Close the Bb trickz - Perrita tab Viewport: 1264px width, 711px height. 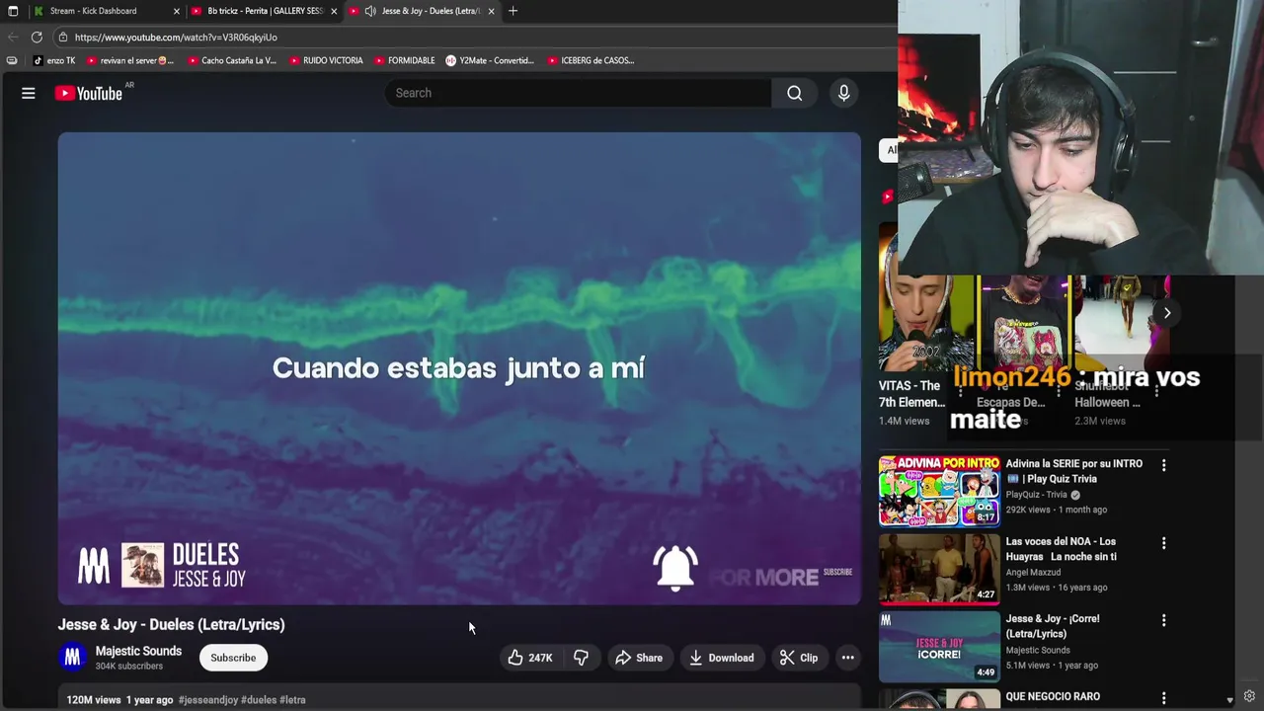(x=334, y=11)
